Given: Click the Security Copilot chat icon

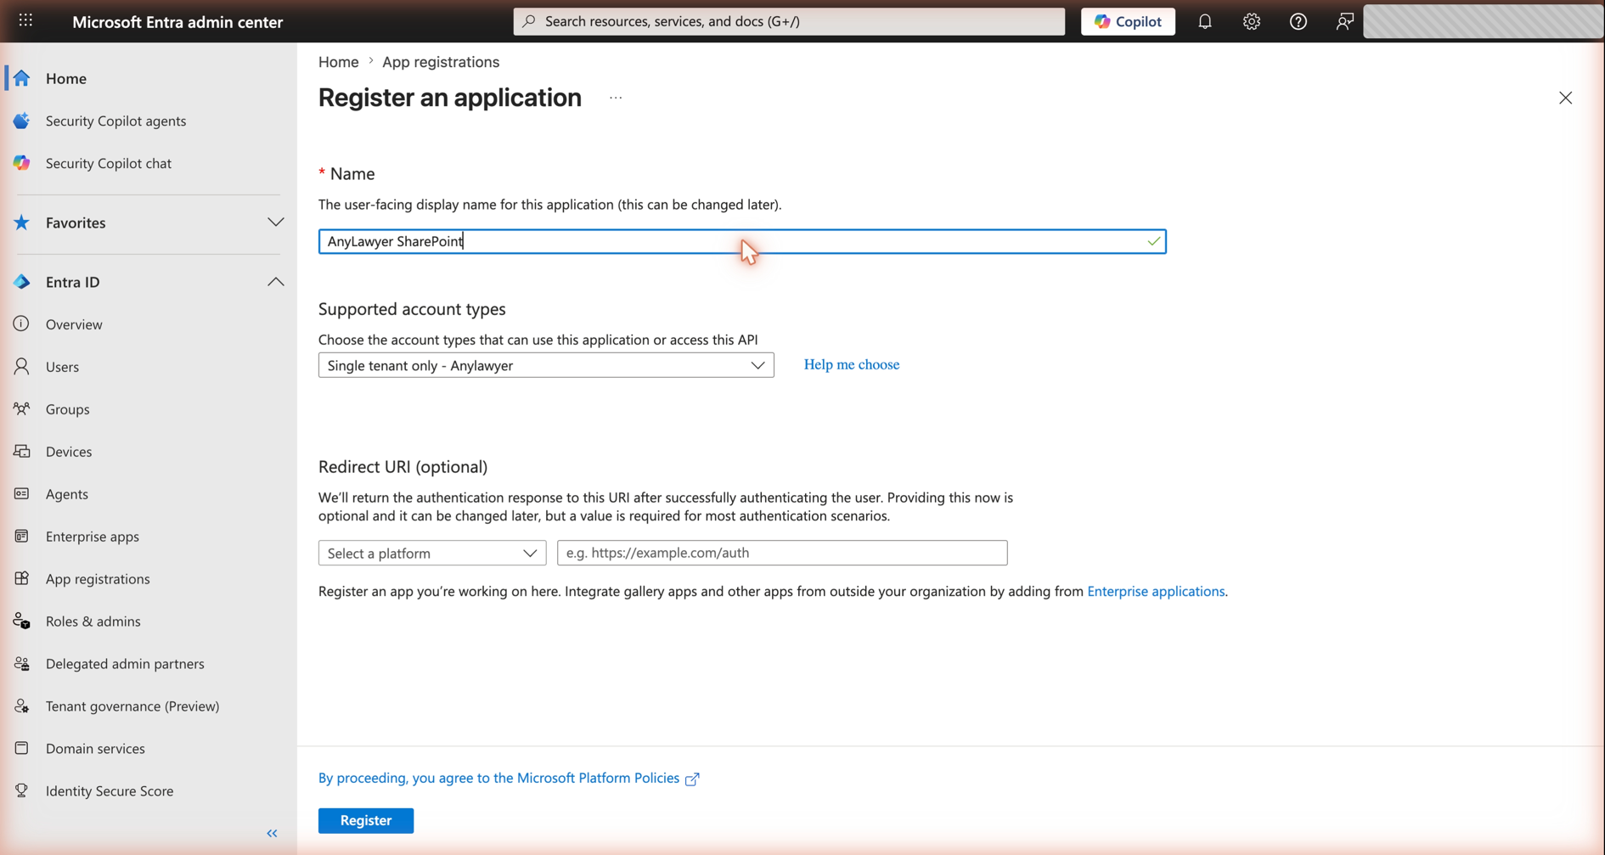Looking at the screenshot, I should pos(22,163).
